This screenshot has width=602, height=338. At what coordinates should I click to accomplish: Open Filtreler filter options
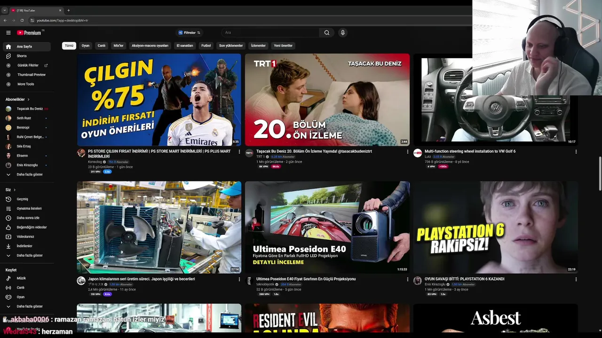190,33
